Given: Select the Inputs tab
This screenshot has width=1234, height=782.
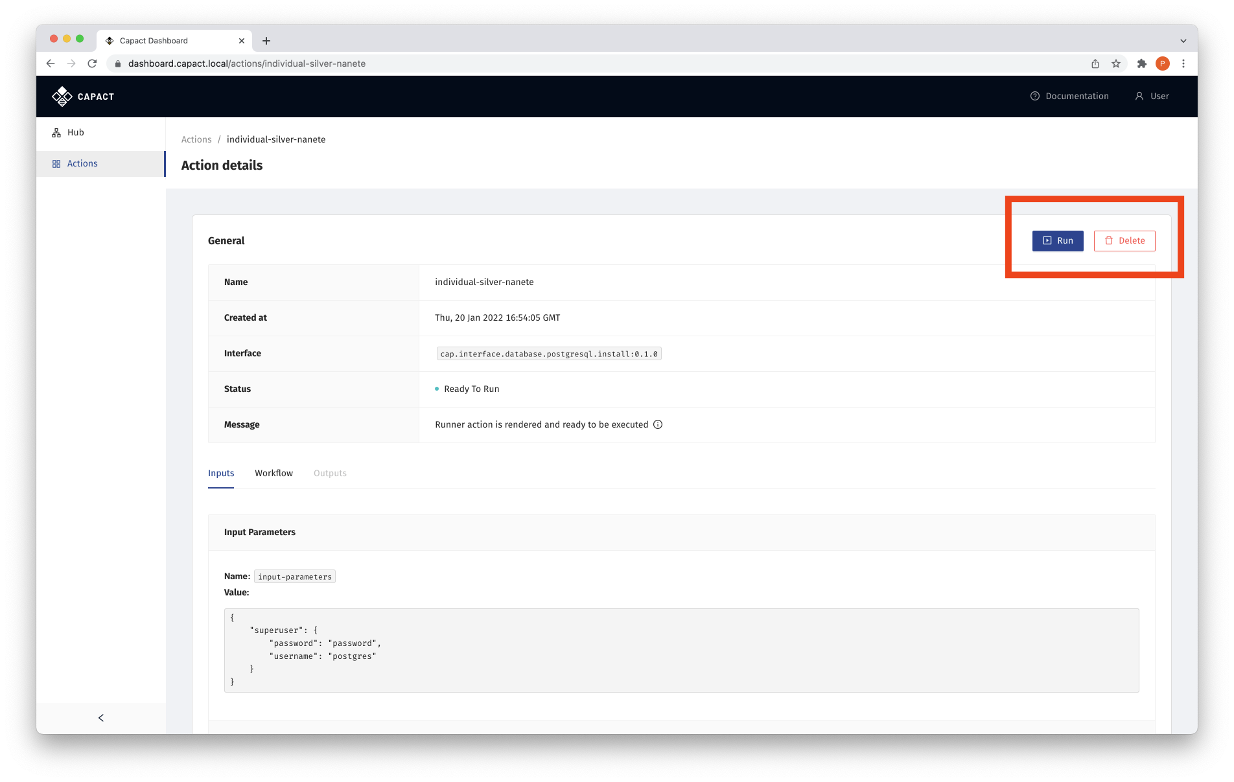Looking at the screenshot, I should (x=221, y=473).
